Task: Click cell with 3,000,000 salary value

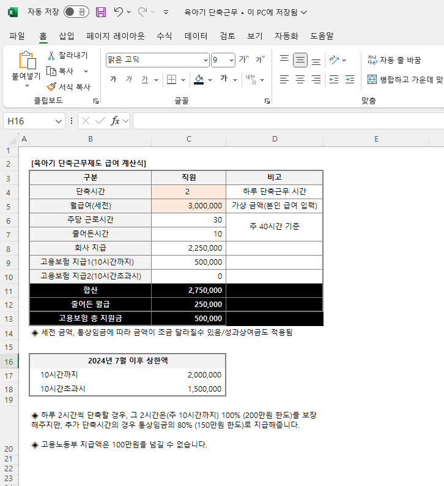Action: coord(188,206)
